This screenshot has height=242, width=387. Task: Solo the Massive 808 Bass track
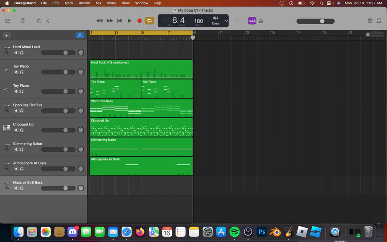pyautogui.click(x=22, y=188)
